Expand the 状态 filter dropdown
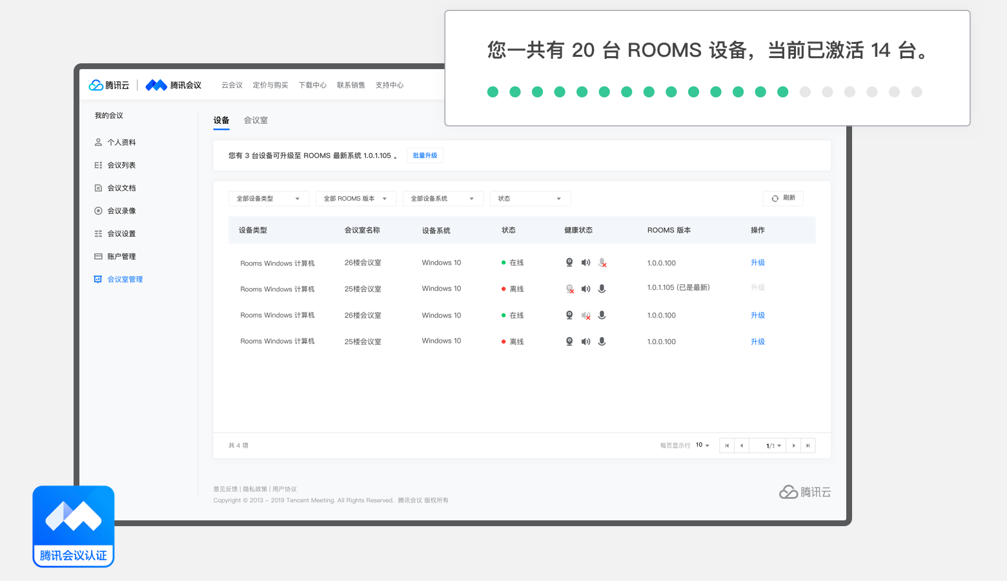 pyautogui.click(x=530, y=199)
